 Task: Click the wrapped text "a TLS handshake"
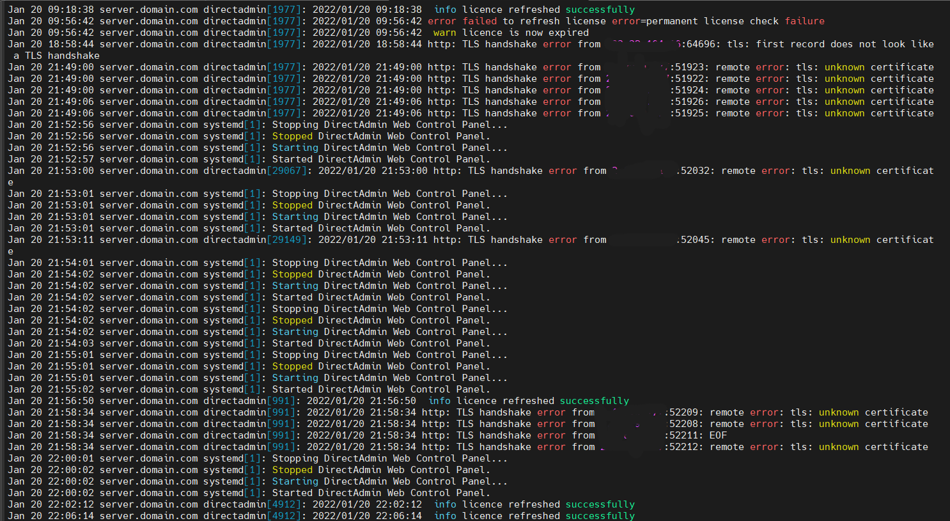[x=56, y=56]
